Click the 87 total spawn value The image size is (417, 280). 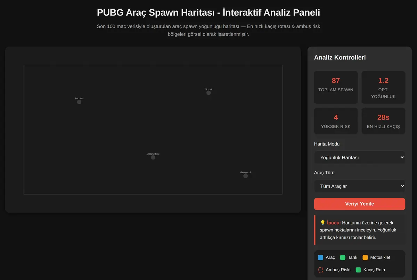point(336,81)
